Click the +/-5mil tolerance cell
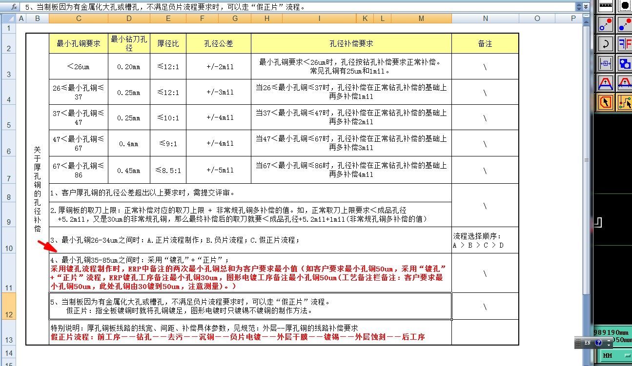Image resolution: width=632 pixels, height=366 pixels. [x=219, y=170]
